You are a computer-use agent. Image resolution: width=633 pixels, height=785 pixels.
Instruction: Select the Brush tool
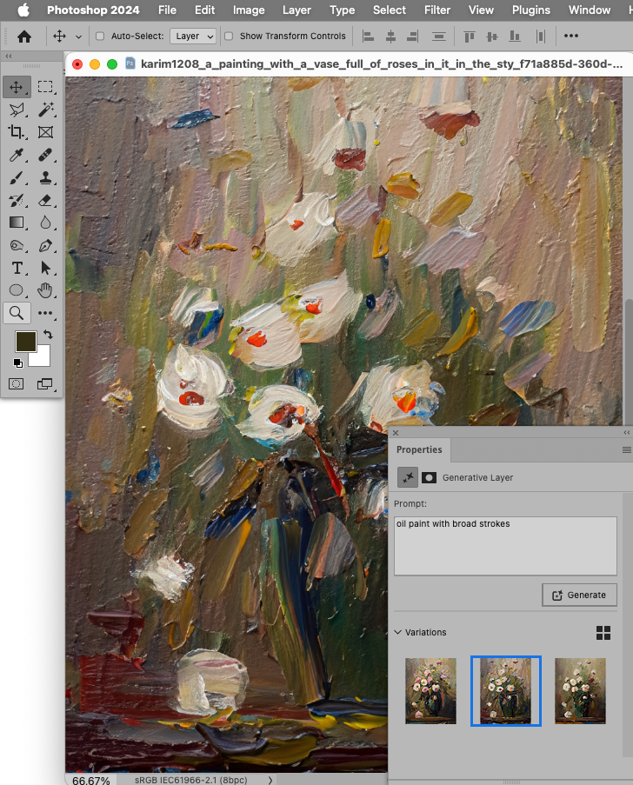[x=17, y=177]
